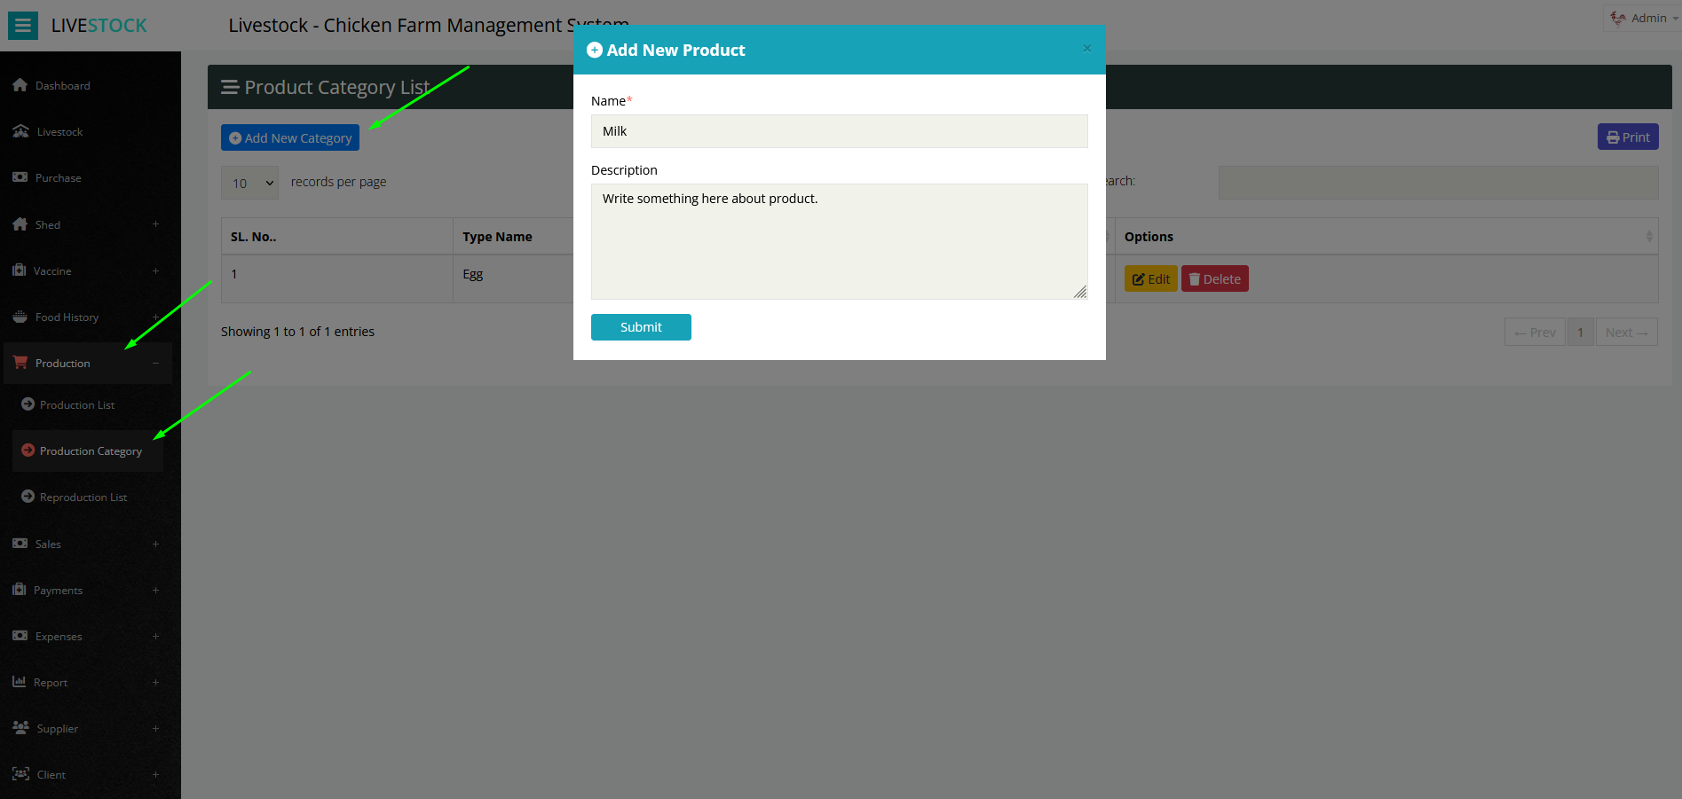Click the Name field containing Milk
Viewport: 1682px width, 799px height.
pos(840,131)
